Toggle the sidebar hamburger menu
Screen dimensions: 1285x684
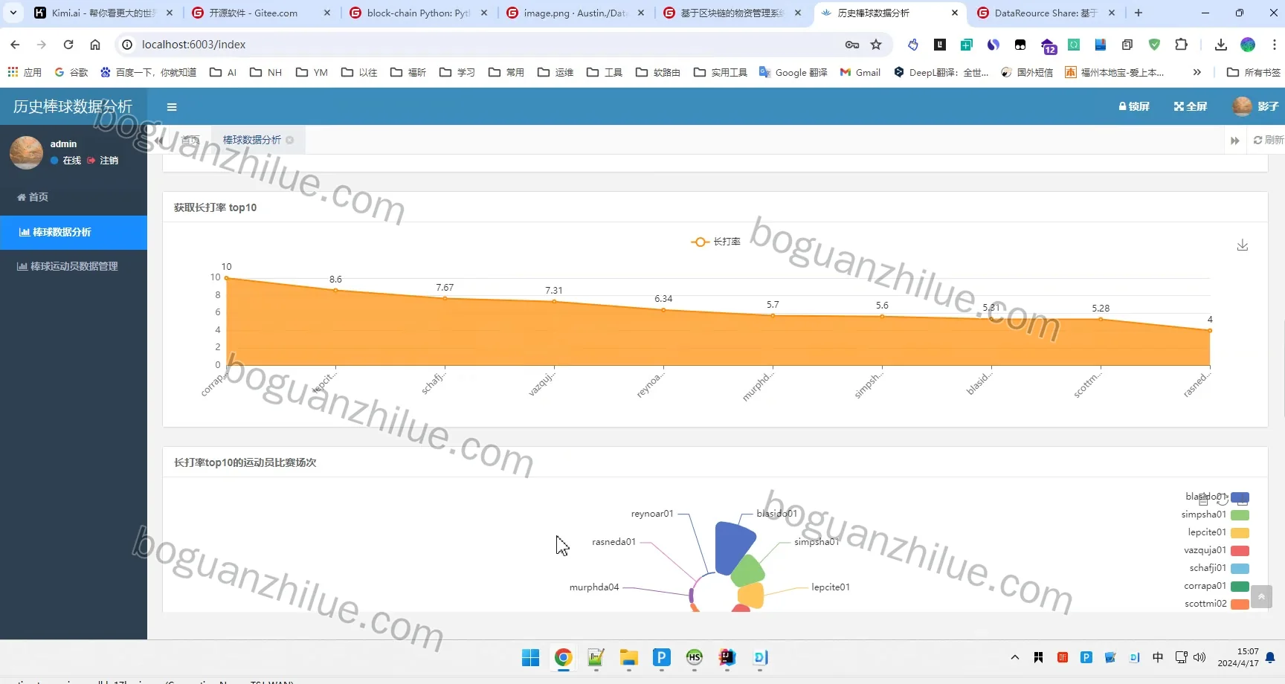coord(172,107)
